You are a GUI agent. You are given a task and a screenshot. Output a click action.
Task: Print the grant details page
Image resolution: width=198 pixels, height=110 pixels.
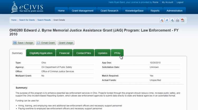pos(177,20)
